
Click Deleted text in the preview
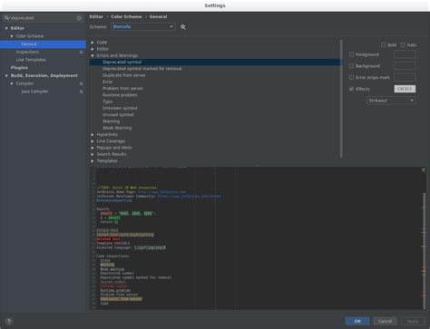click(x=108, y=239)
